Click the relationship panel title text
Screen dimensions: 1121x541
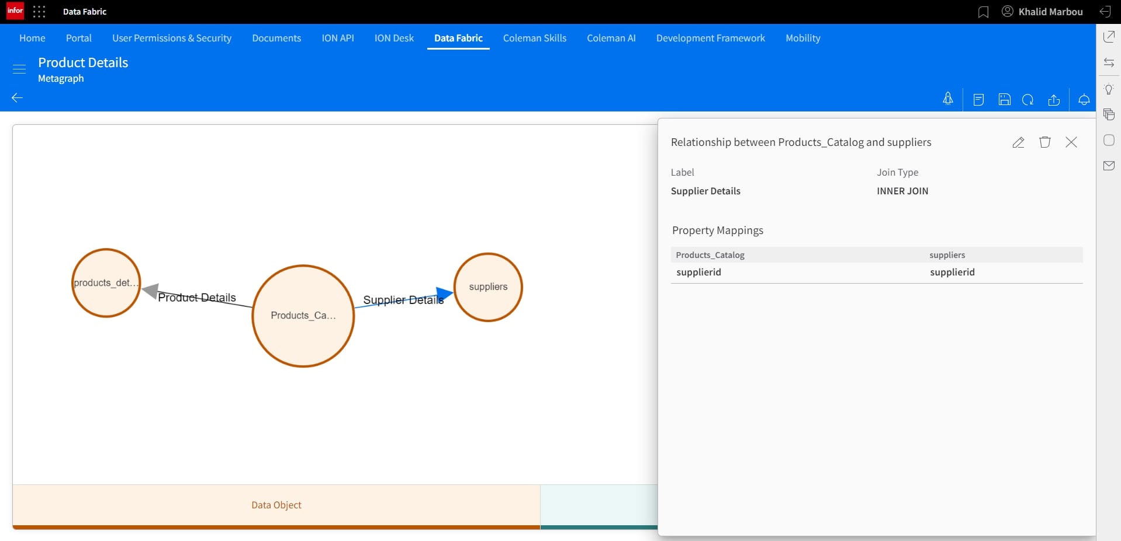[801, 142]
